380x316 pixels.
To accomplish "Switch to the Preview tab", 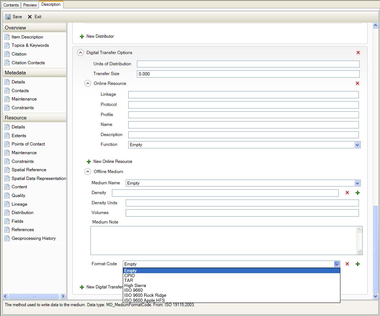I will (30, 5).
